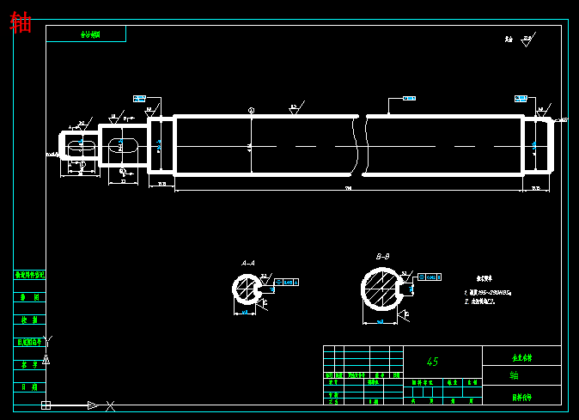Select the 签字 cell in the left margin table
The height and width of the screenshot is (420, 579).
click(29, 365)
